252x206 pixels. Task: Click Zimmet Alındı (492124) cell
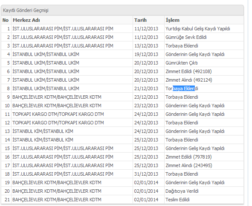pos(188,80)
